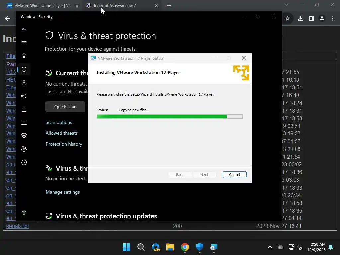Open Device security sidebar icon
The height and width of the screenshot is (255, 340).
pyautogui.click(x=24, y=123)
